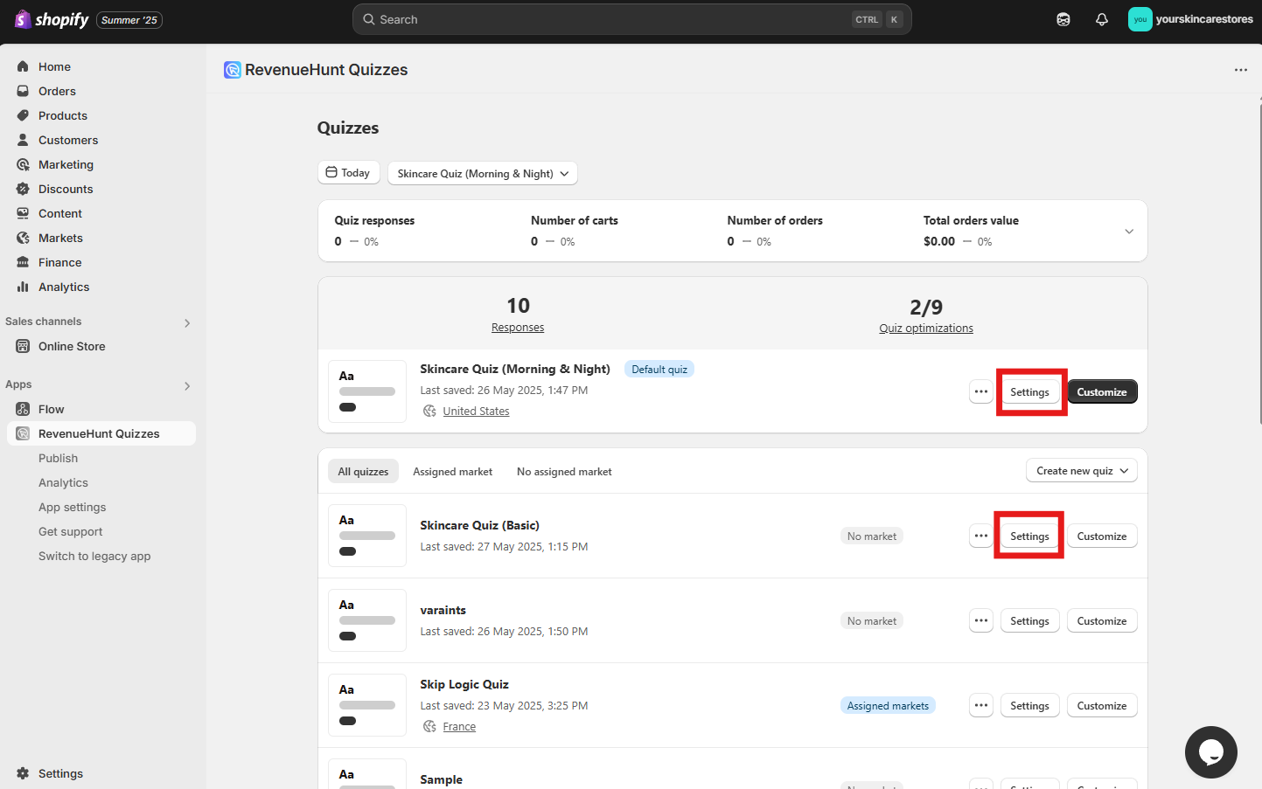Viewport: 1262px width, 789px height.
Task: Open the chat support bubble
Action: [x=1210, y=751]
